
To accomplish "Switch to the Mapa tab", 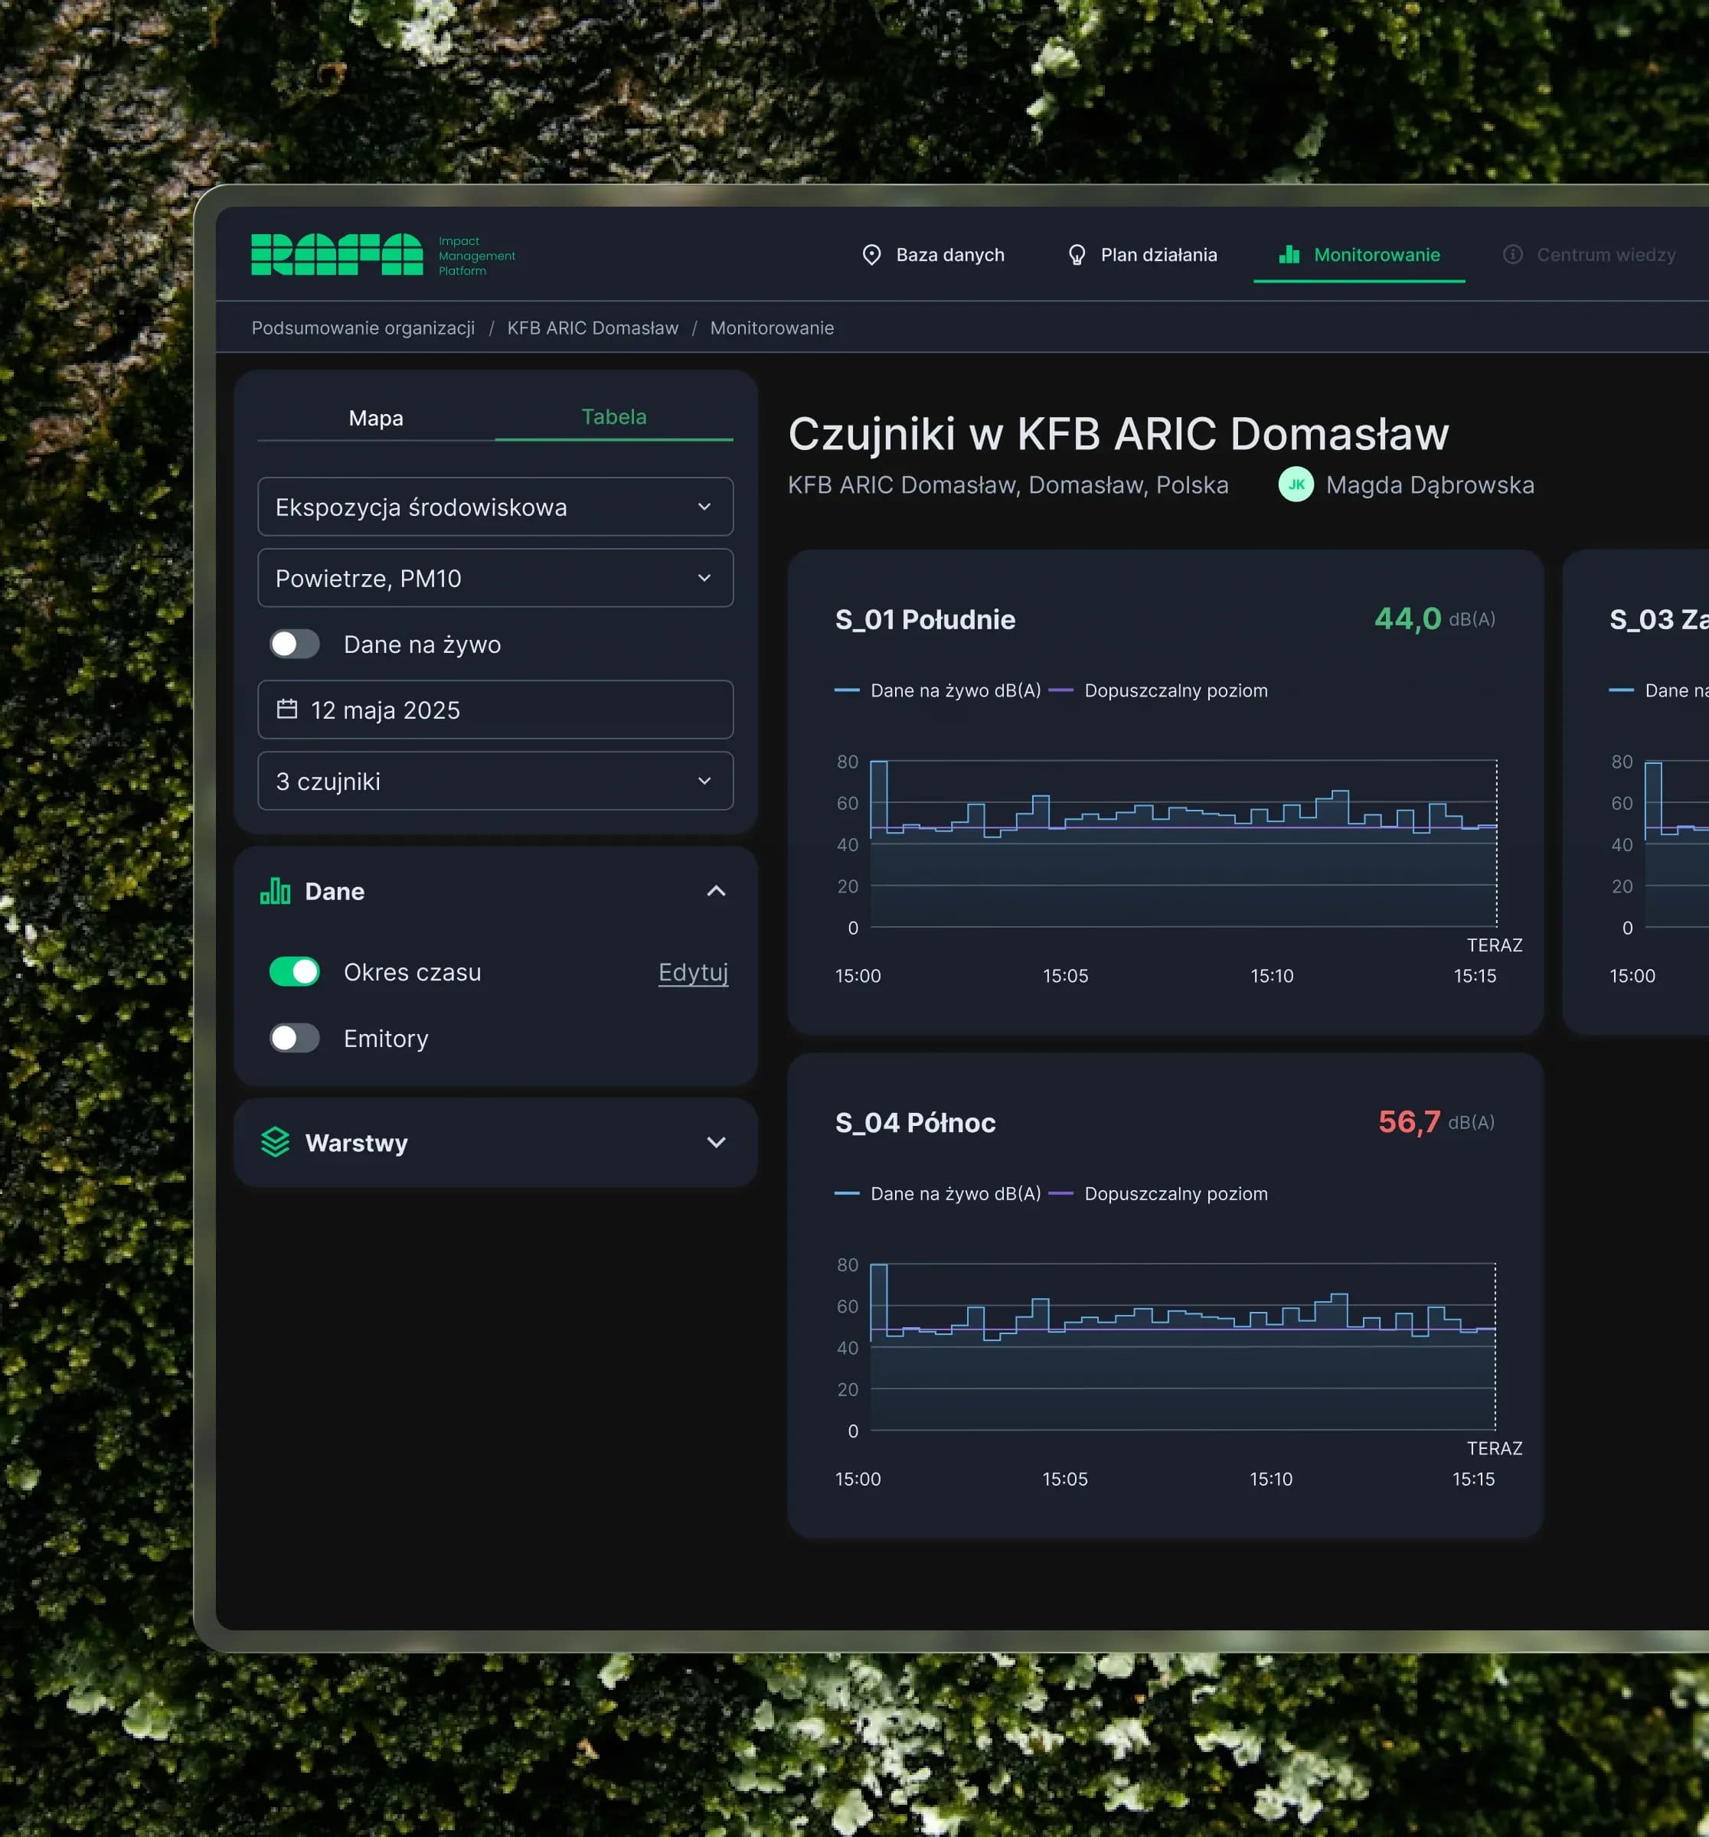I will click(x=375, y=418).
